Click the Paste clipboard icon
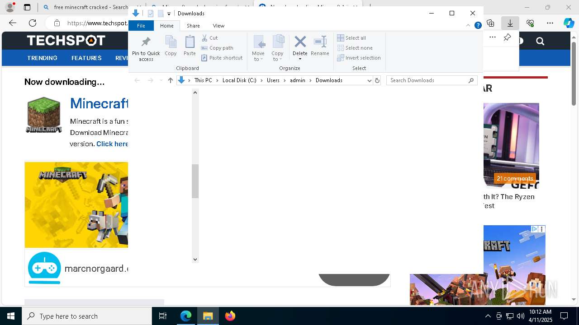Image resolution: width=579 pixels, height=325 pixels. pos(190,46)
